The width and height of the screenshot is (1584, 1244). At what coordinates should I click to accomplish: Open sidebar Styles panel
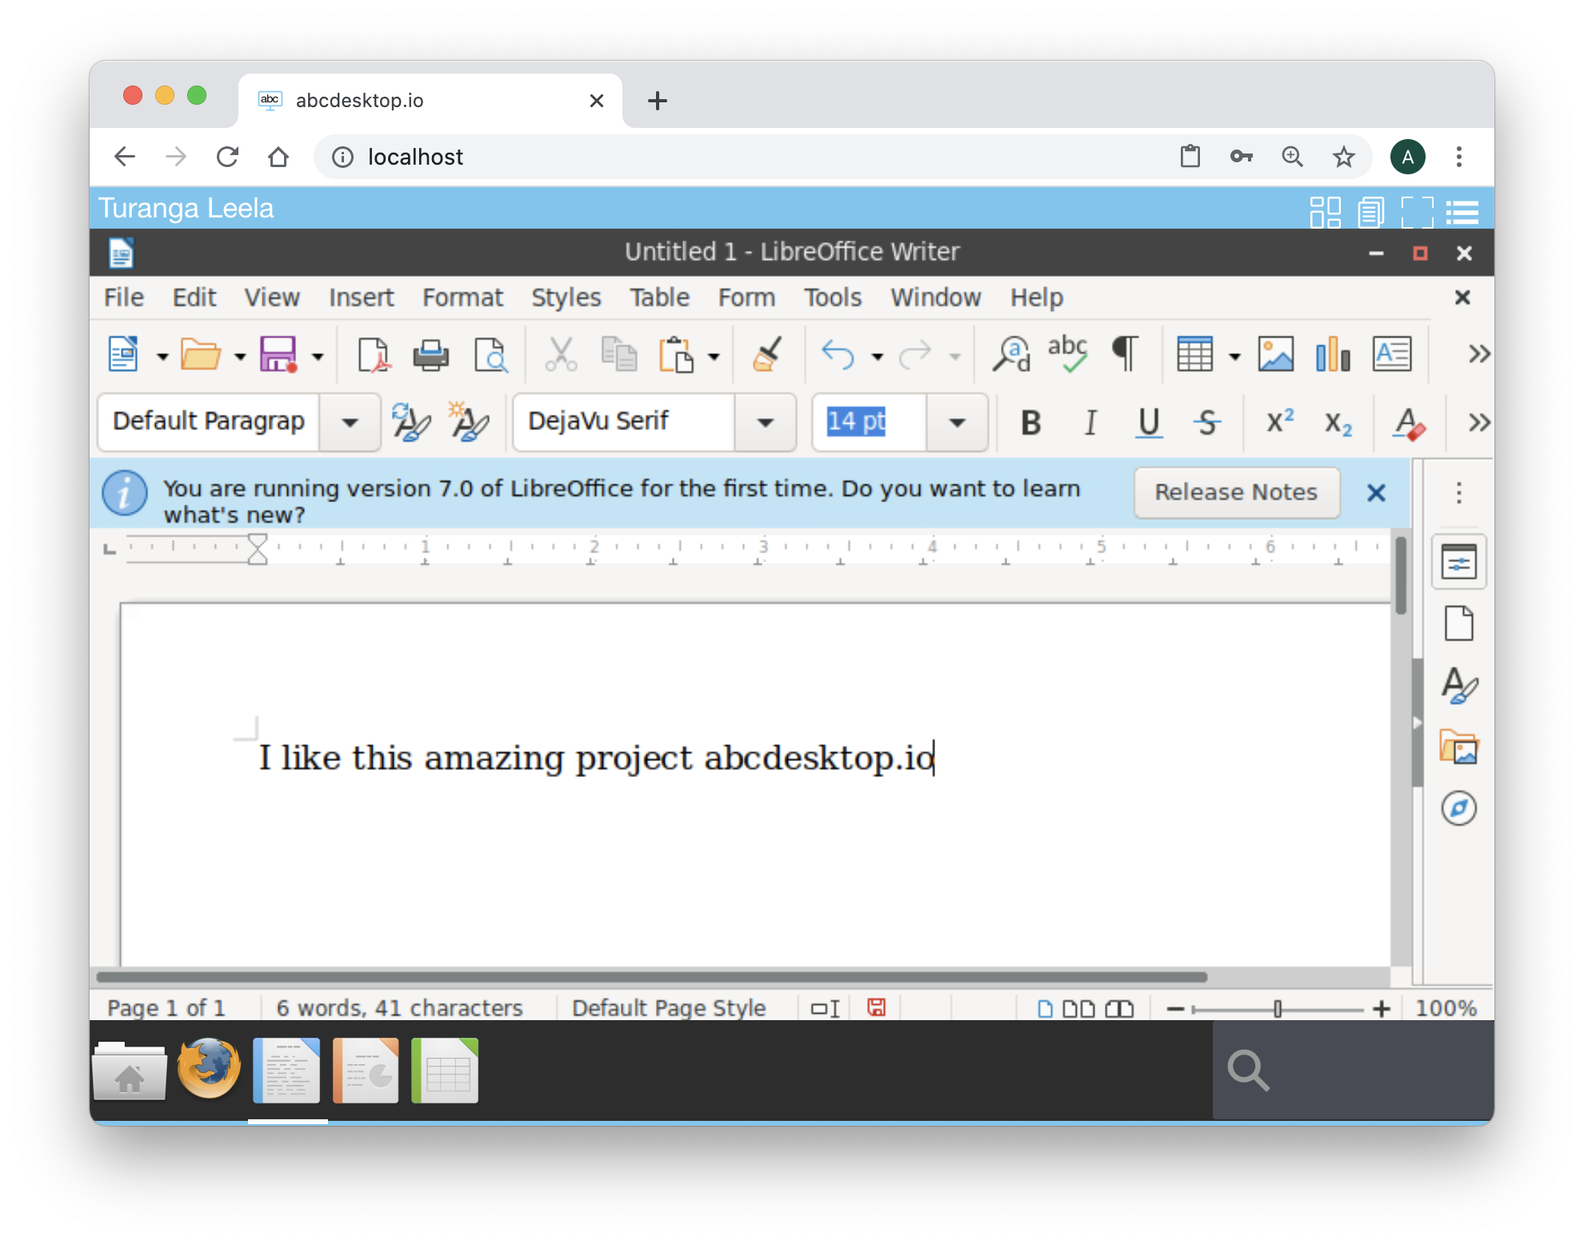pos(1459,685)
